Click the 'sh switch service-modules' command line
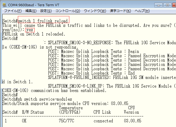 [45, 99]
